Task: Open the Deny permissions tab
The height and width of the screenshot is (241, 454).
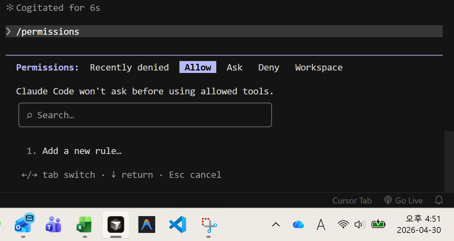Action: (269, 67)
